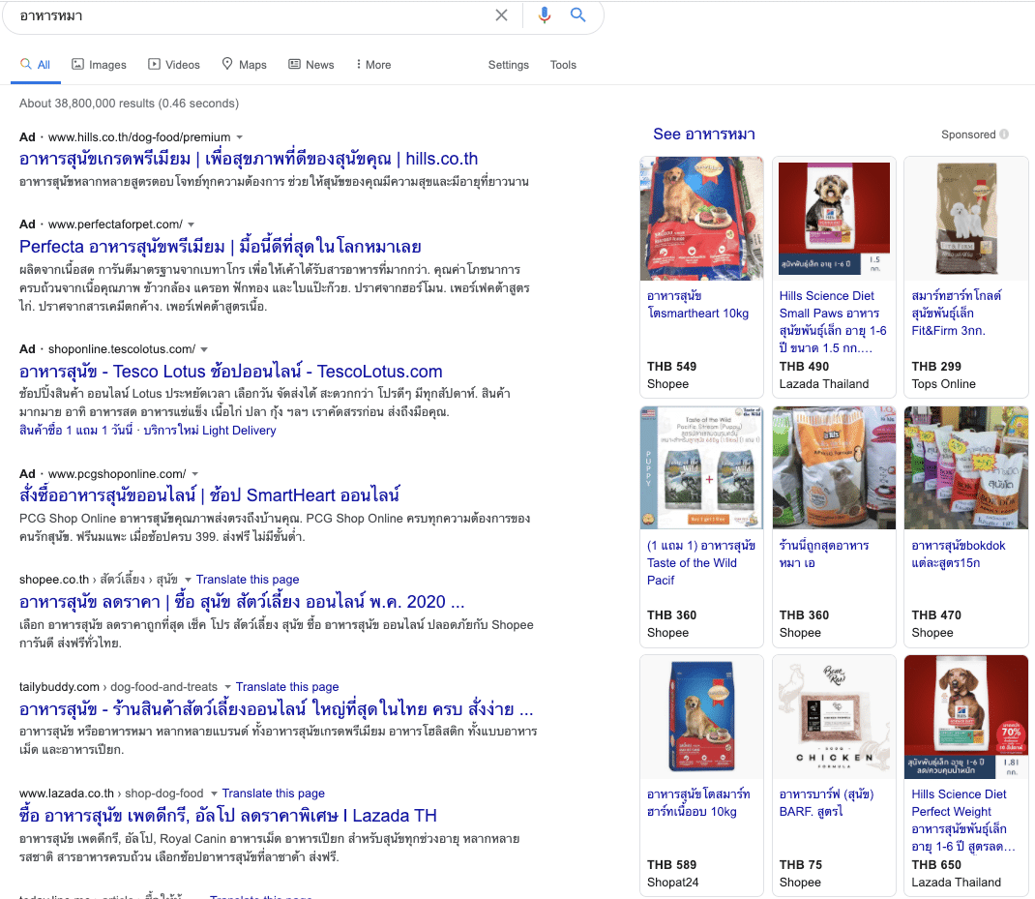Viewport: 1035px width, 899px height.
Task: Click the results count text
Action: (x=129, y=103)
